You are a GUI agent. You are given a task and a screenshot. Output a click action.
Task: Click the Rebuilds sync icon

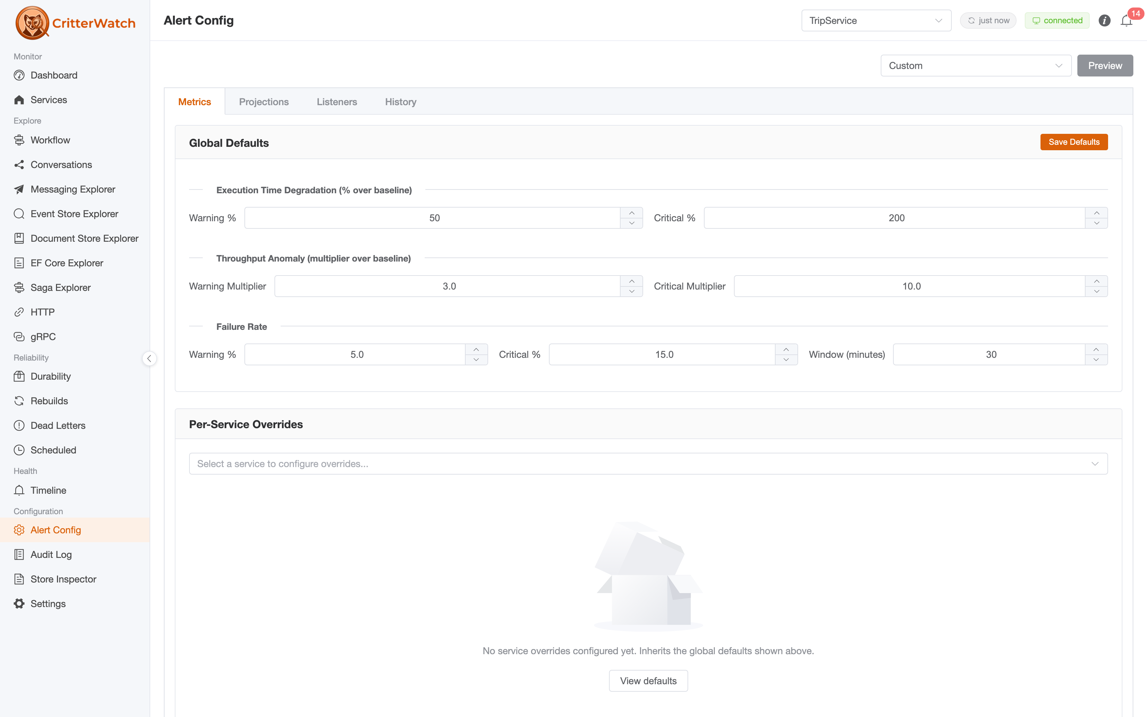(x=19, y=401)
